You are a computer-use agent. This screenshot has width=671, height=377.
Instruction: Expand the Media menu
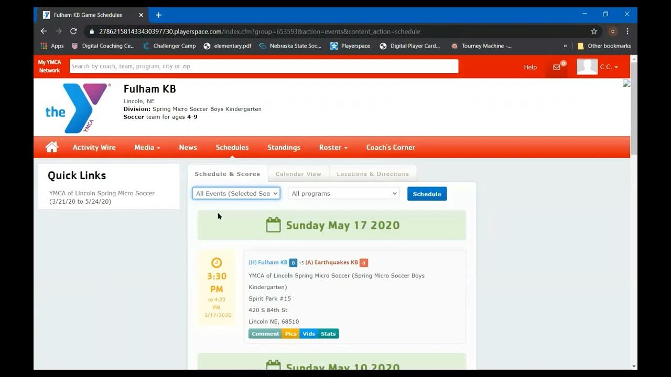click(x=147, y=147)
